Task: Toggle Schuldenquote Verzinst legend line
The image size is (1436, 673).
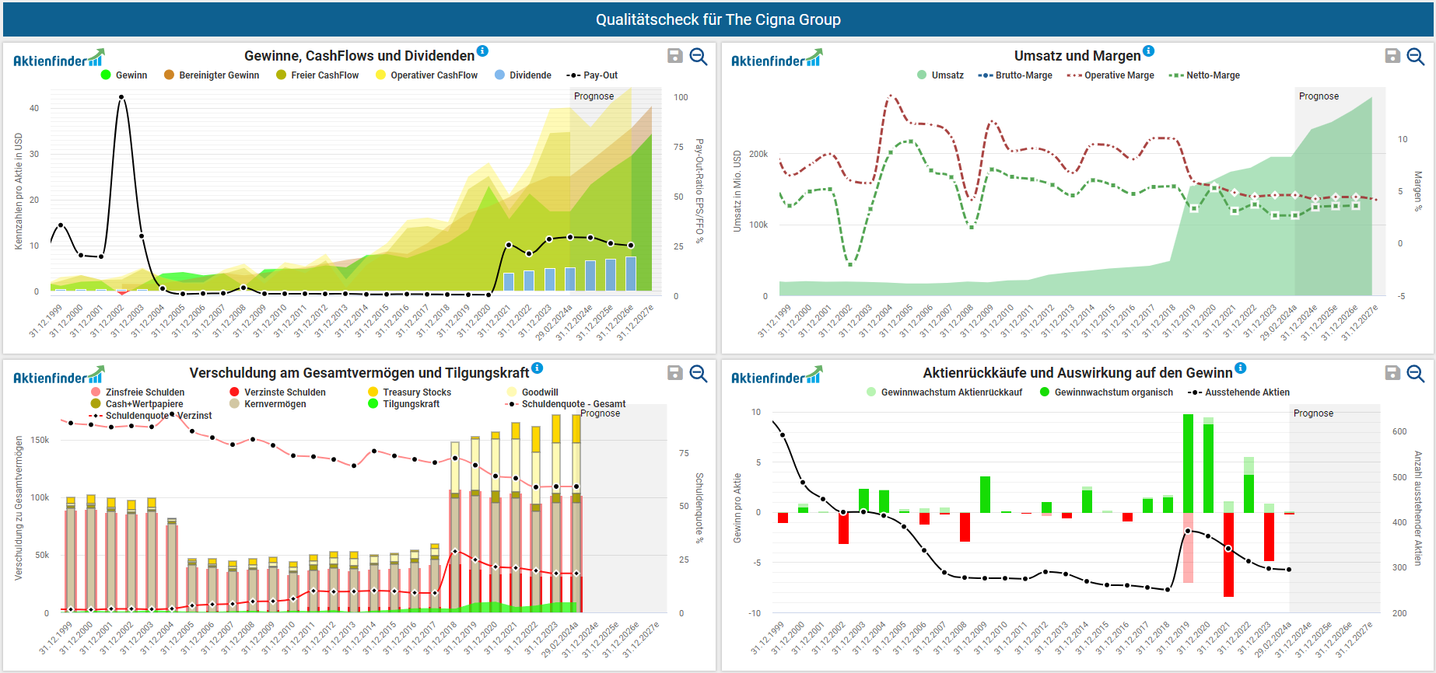Action: coord(151,416)
